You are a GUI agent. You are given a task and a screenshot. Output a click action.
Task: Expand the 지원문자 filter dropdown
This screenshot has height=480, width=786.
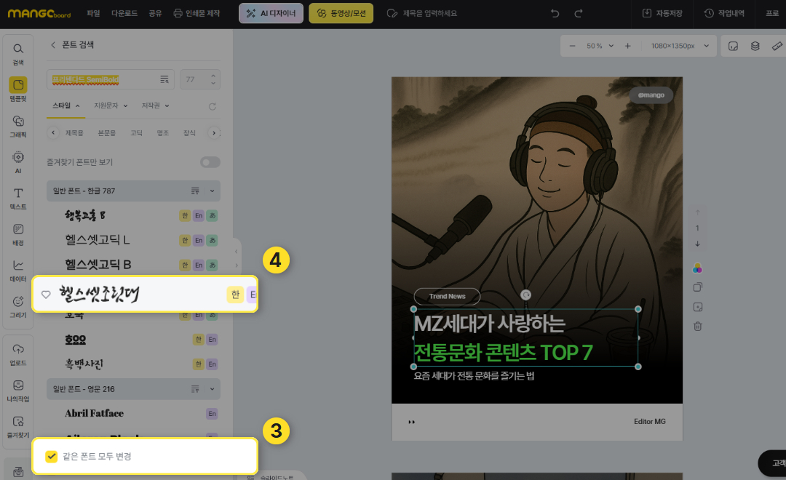coord(111,105)
